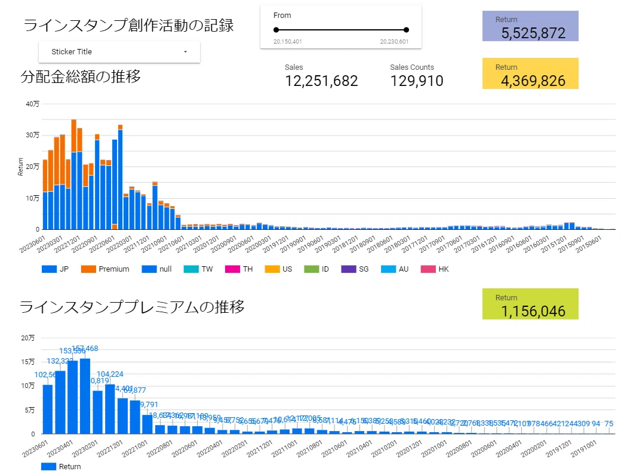Viewport: 621px width, 474px height.
Task: Click the right handle of From slider
Action: [x=406, y=30]
